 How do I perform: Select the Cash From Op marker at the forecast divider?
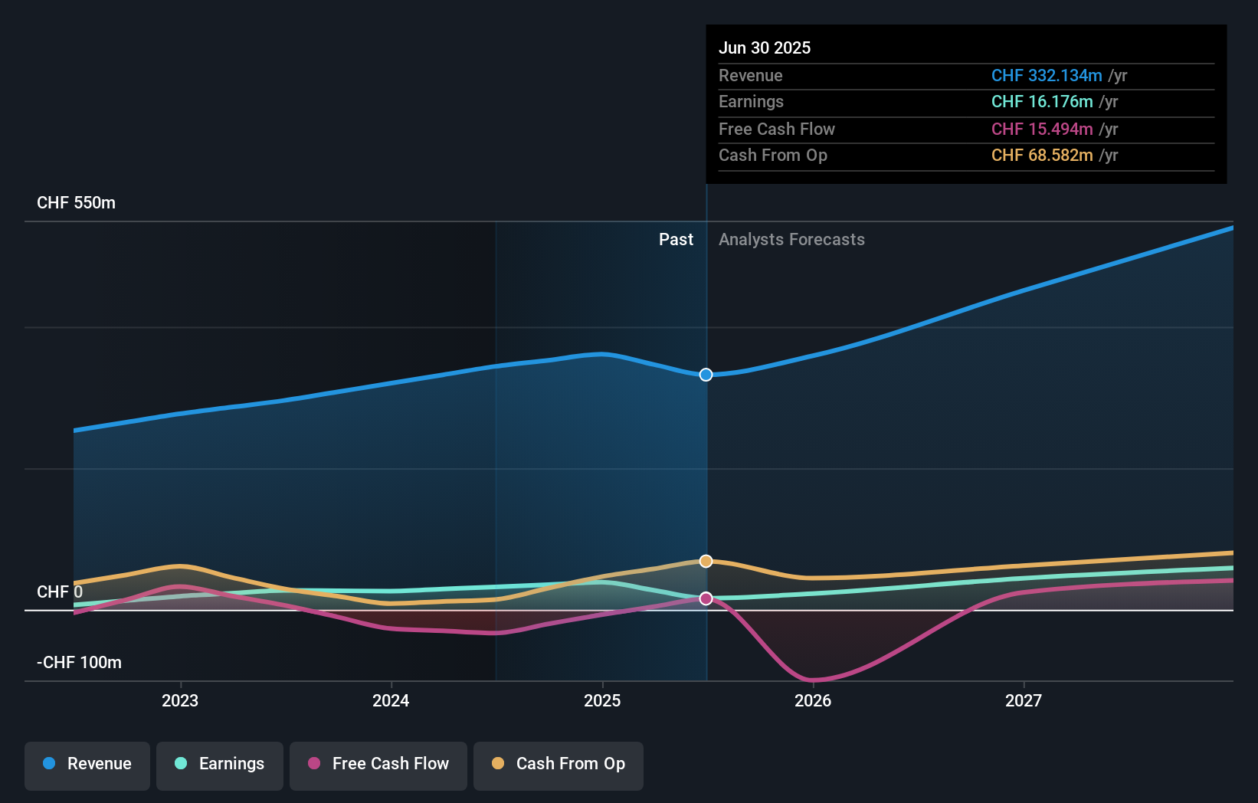coord(705,560)
